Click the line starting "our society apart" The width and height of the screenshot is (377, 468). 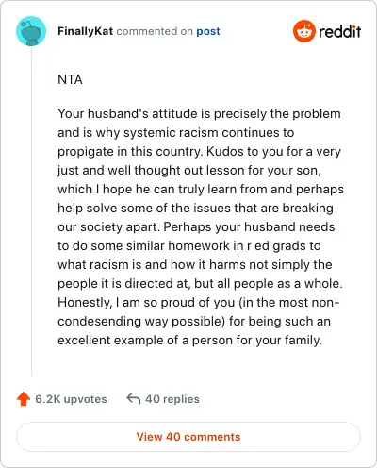point(196,226)
